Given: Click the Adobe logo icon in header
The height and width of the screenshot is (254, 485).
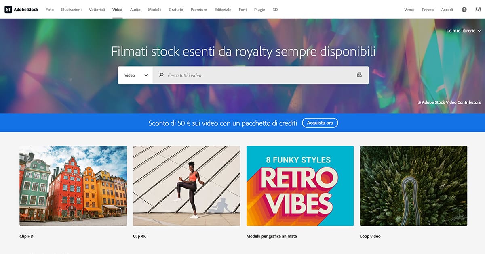Looking at the screenshot, I should point(478,10).
